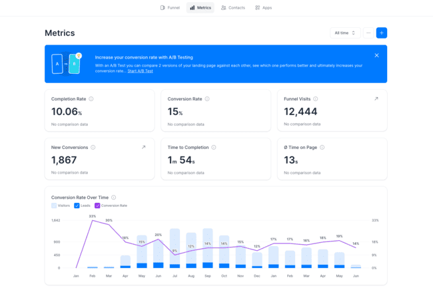Toggle the Visitors series checkbox
Viewport: 433px width, 288px height.
coord(54,206)
